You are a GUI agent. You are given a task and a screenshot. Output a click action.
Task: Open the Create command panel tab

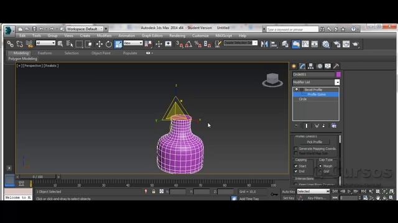[x=294, y=66]
